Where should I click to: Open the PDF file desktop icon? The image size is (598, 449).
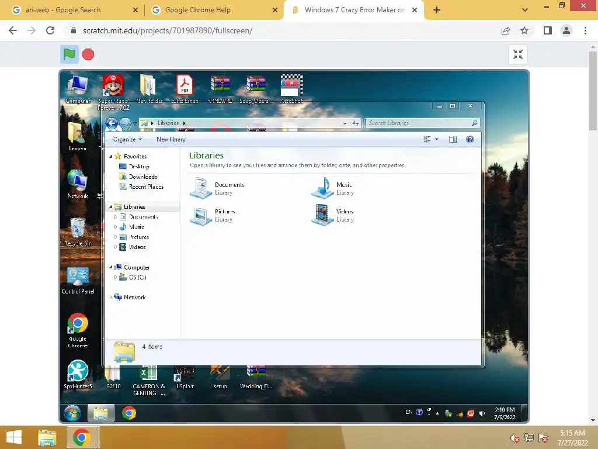point(185,89)
